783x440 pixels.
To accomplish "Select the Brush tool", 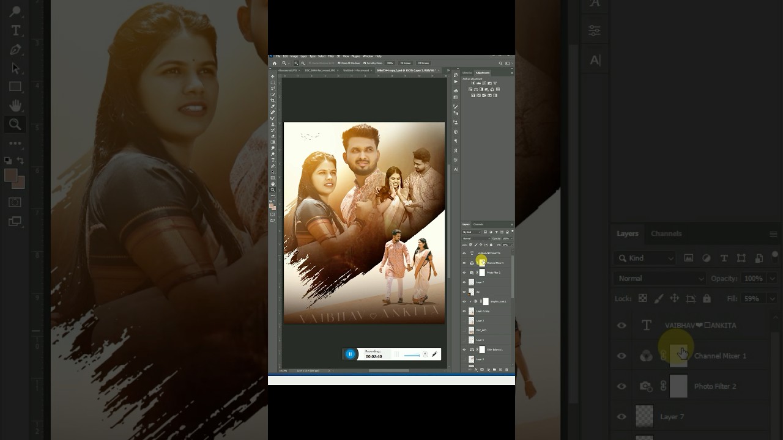I will [x=273, y=118].
